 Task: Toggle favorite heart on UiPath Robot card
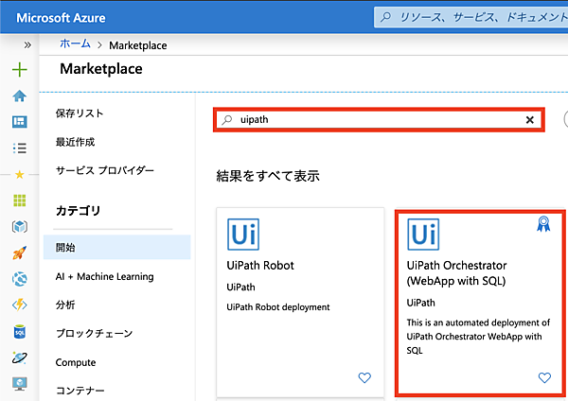click(364, 377)
